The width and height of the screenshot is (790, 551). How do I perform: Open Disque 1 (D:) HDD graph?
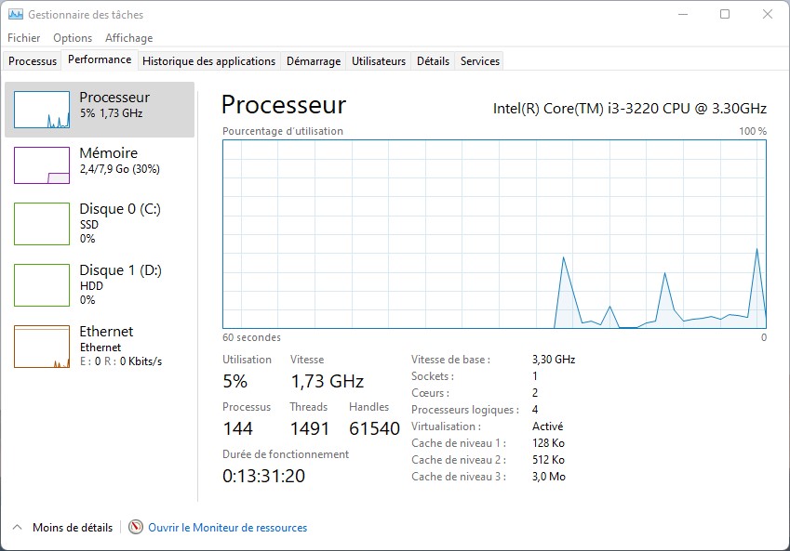[x=42, y=285]
